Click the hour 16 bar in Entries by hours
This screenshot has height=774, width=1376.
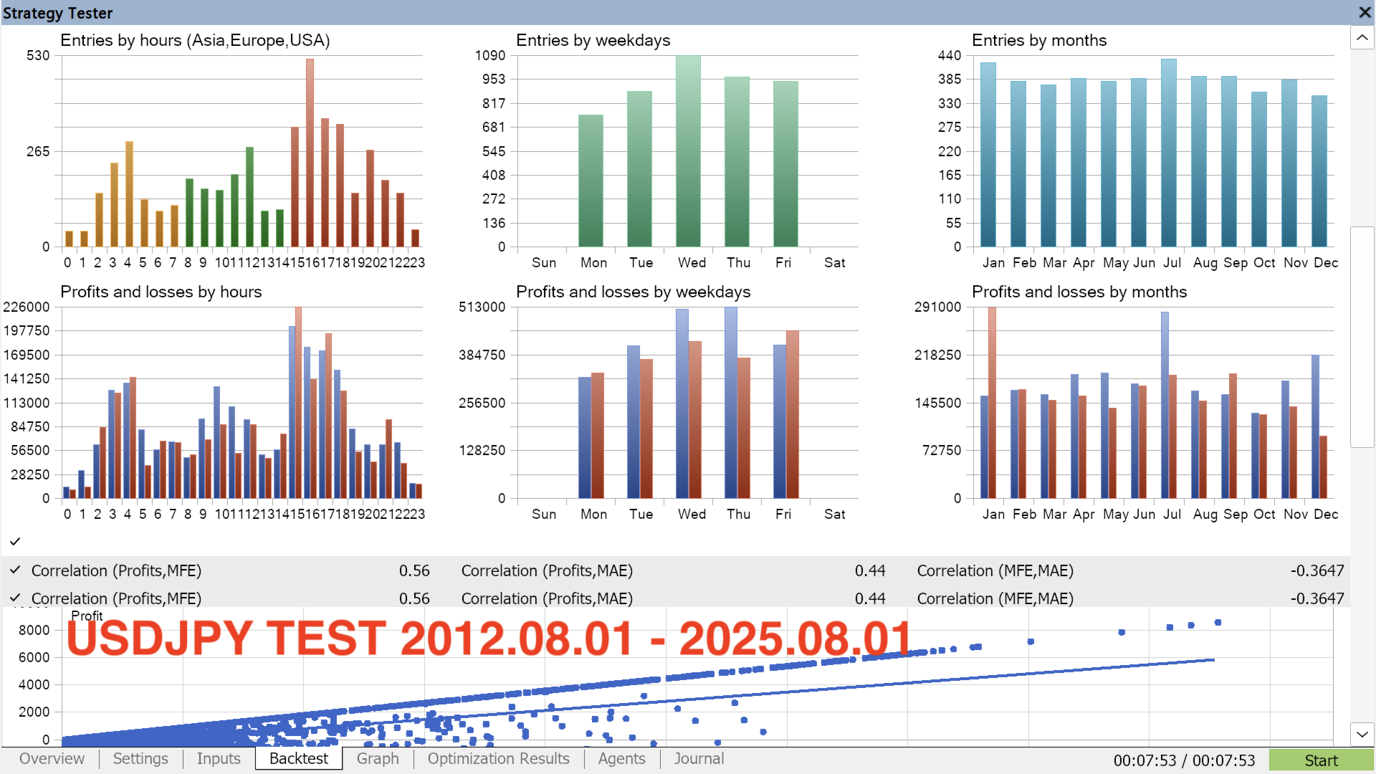310,154
